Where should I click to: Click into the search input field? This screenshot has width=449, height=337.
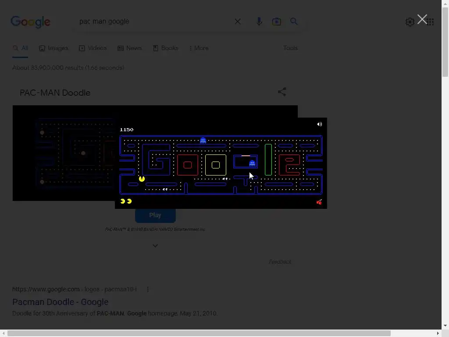pos(155,22)
